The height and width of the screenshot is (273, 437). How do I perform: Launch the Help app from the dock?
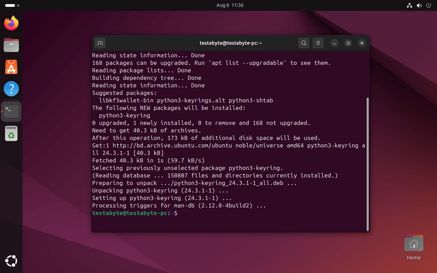pos(11,89)
